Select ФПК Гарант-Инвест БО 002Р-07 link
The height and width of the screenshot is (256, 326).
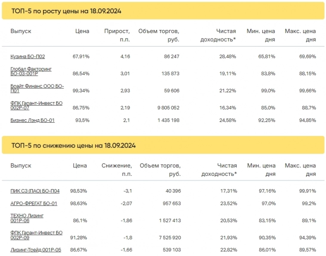tap(36, 105)
